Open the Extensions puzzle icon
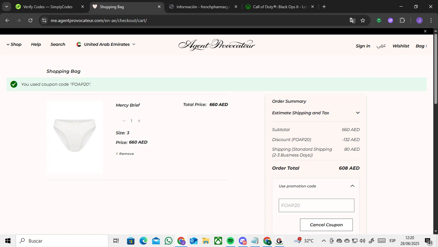This screenshot has height=247, width=438. pos(402,20)
